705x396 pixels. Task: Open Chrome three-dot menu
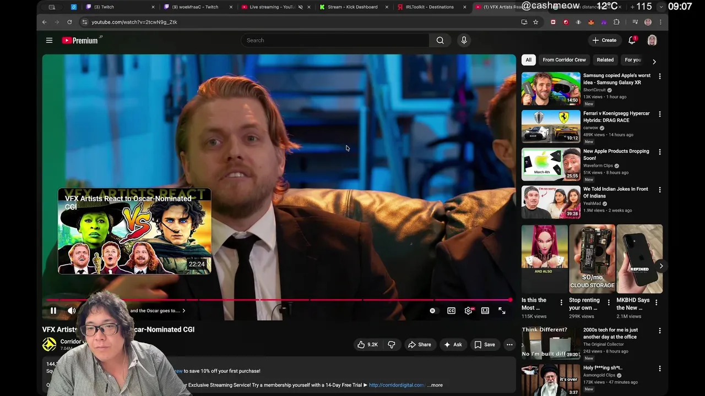click(x=660, y=22)
